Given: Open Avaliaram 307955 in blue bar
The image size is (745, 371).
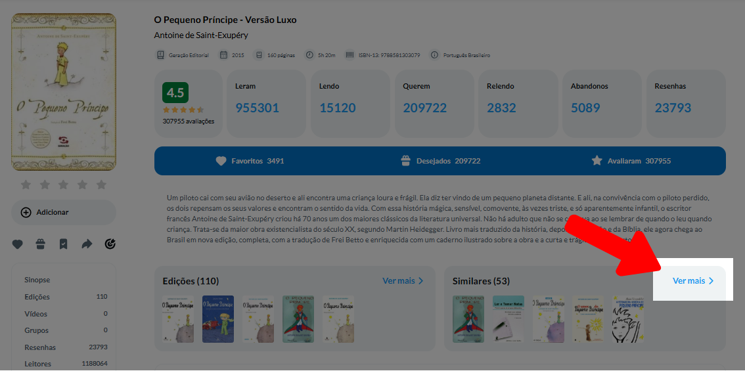Looking at the screenshot, I should [631, 161].
